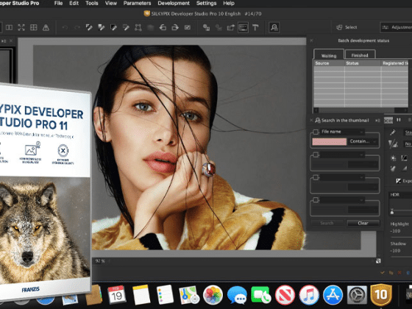The image size is (412, 309).
Task: Enable the File name search condition checkbox
Action: (x=316, y=132)
